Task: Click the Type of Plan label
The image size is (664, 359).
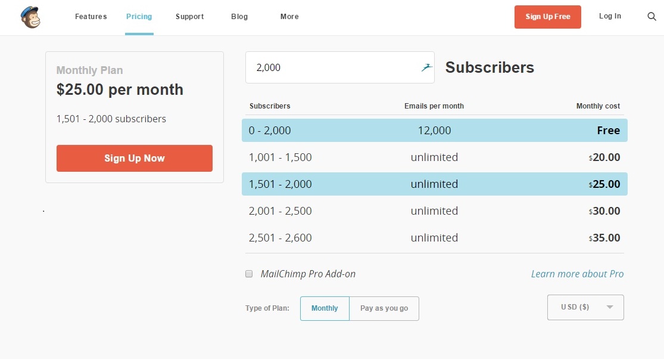Action: (267, 308)
